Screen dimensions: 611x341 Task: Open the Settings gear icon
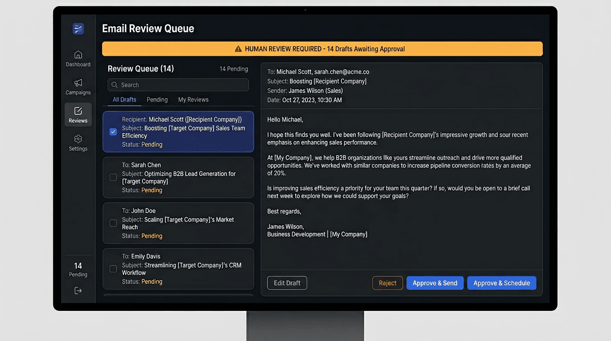click(x=78, y=139)
